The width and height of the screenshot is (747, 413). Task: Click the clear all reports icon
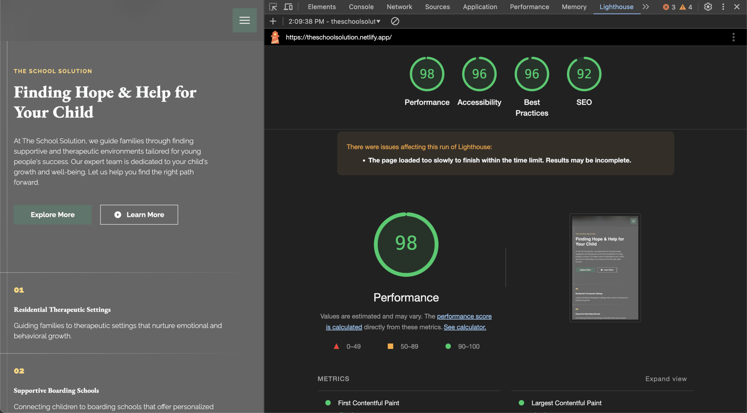click(395, 21)
